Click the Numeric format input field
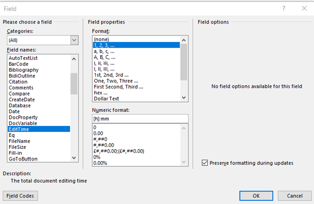Viewport: 314px width, 204px height. pos(140,119)
